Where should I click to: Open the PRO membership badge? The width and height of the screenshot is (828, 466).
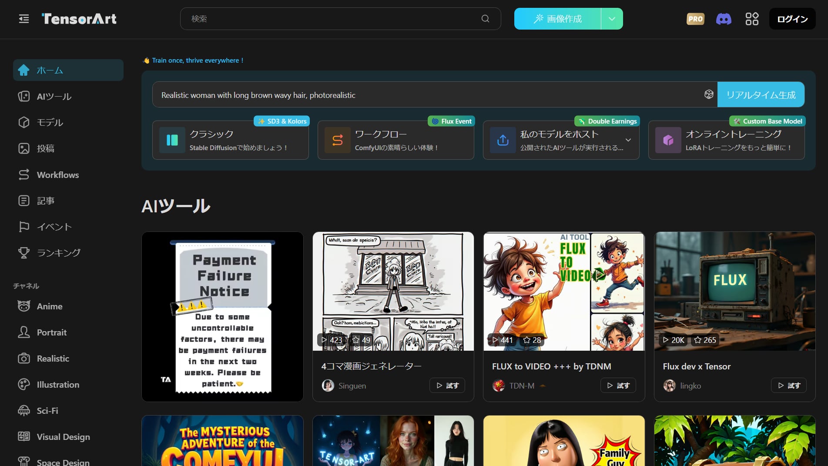(x=695, y=19)
